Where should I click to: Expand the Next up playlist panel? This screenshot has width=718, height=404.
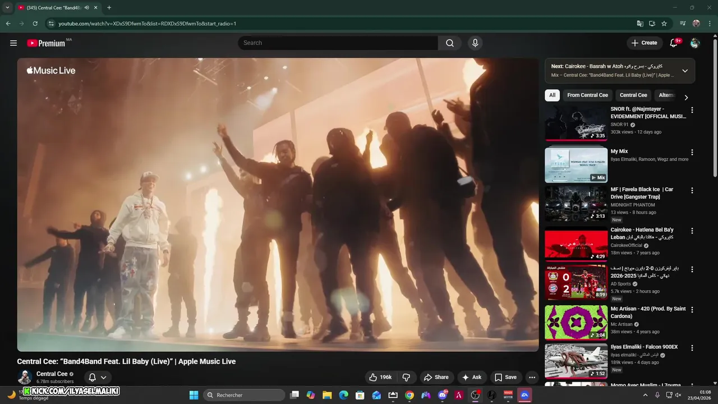(x=685, y=71)
